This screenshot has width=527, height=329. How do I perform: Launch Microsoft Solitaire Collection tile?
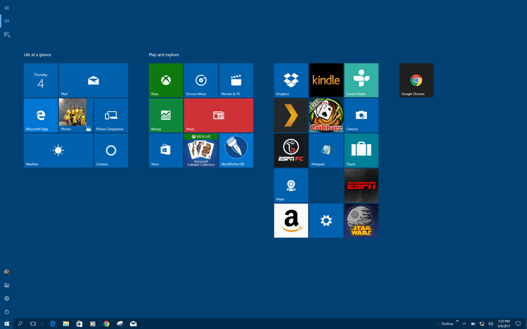(x=201, y=150)
